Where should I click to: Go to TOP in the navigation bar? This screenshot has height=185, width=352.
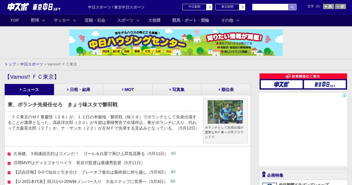(15, 20)
